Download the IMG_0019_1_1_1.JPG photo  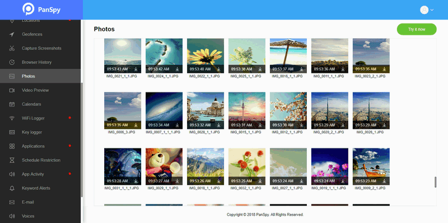(x=343, y=182)
